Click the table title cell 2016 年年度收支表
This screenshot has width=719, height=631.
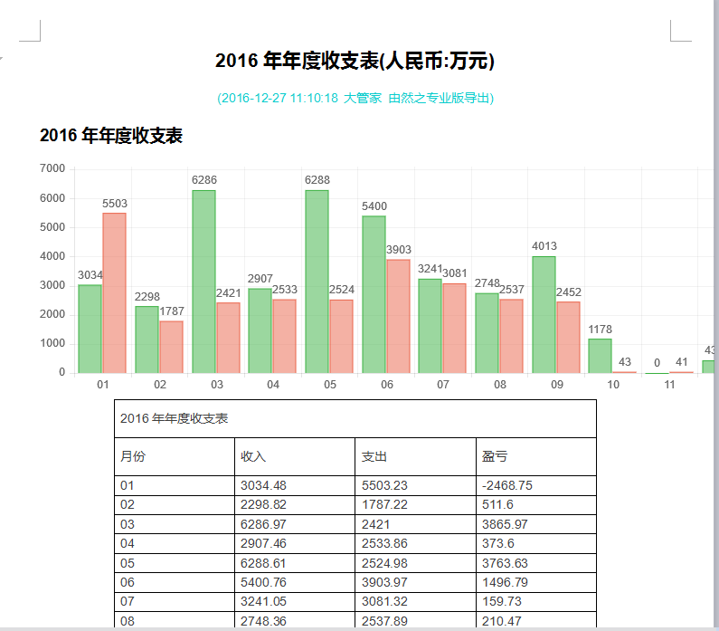(x=355, y=418)
